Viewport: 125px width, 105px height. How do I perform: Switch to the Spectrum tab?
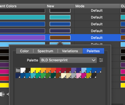click(45, 51)
